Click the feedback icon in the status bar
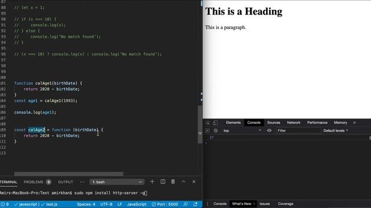This screenshot has width=371, height=208. pyautogui.click(x=185, y=204)
